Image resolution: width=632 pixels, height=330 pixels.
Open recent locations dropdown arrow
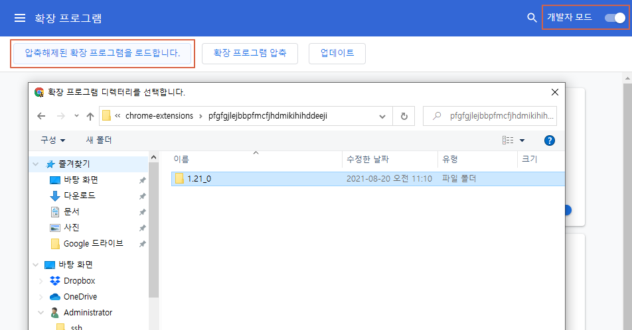76,116
